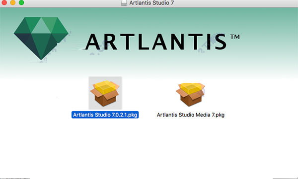This screenshot has height=179, width=298.
Task: Click the Artlantis Studio Media 7.pkg file name
Action: pos(191,115)
